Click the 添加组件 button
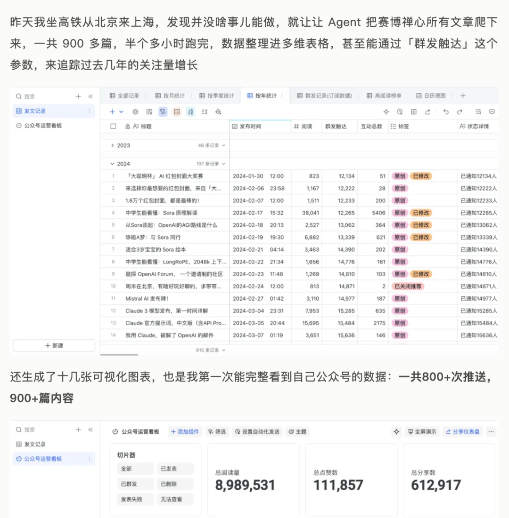Screen dimensions: 509x518 [185, 432]
